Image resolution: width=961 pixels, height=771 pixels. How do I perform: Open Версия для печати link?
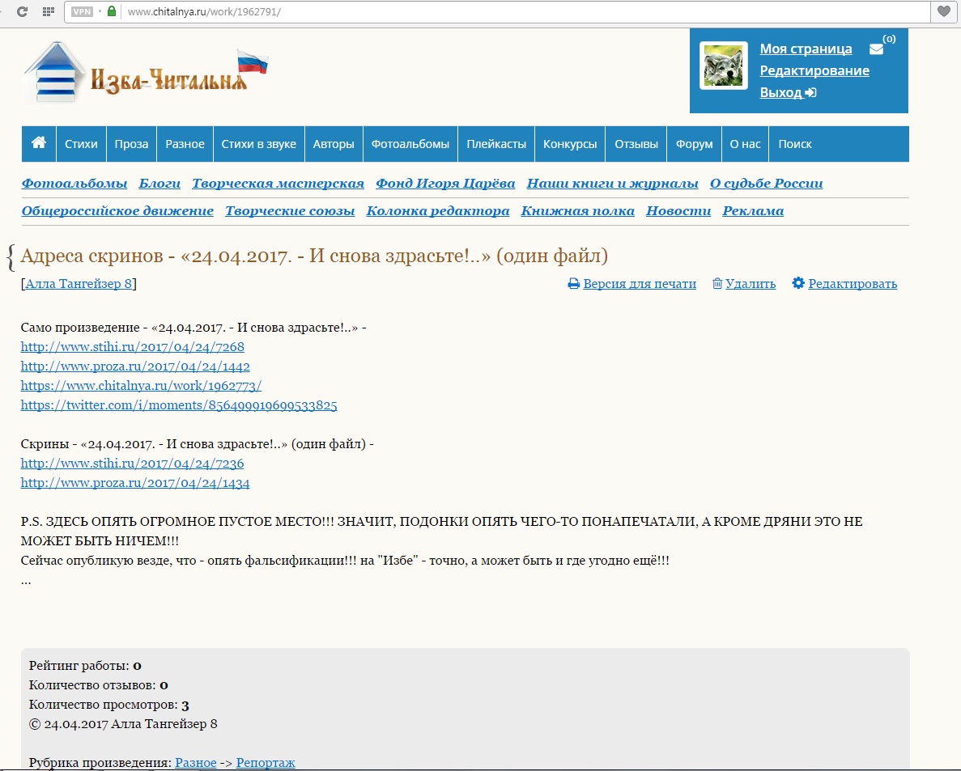(x=632, y=284)
